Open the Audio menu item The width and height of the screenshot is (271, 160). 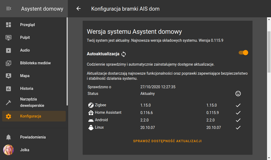coord(34,50)
